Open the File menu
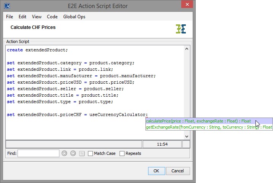Image resolution: width=273 pixels, height=183 pixels. pyautogui.click(x=10, y=17)
